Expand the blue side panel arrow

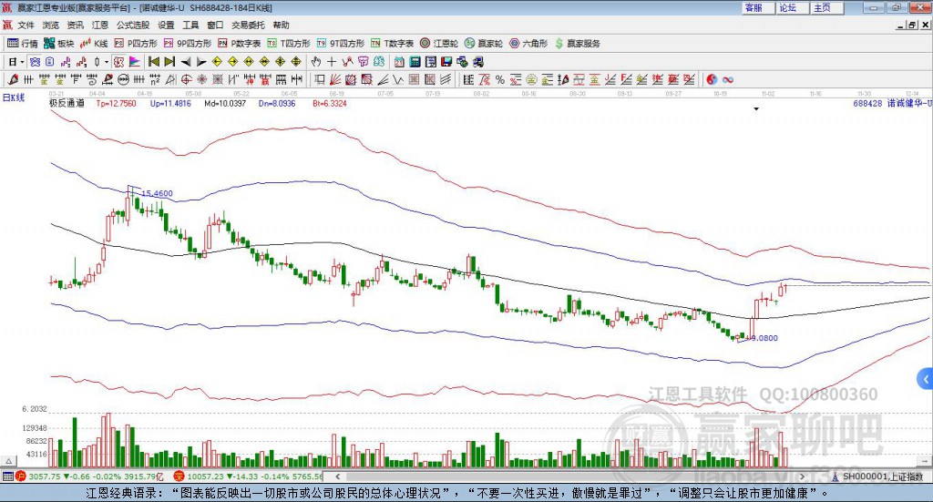pyautogui.click(x=926, y=379)
